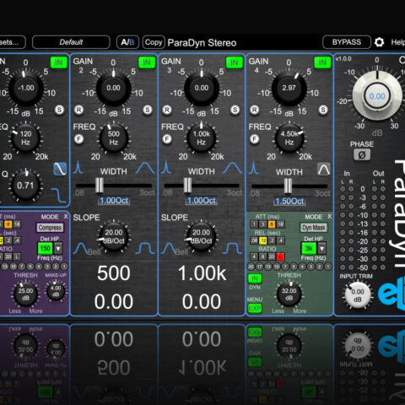Screen dimensions: 405x405
Task: Click band 3 WIDTH slider handle
Action: 187,186
